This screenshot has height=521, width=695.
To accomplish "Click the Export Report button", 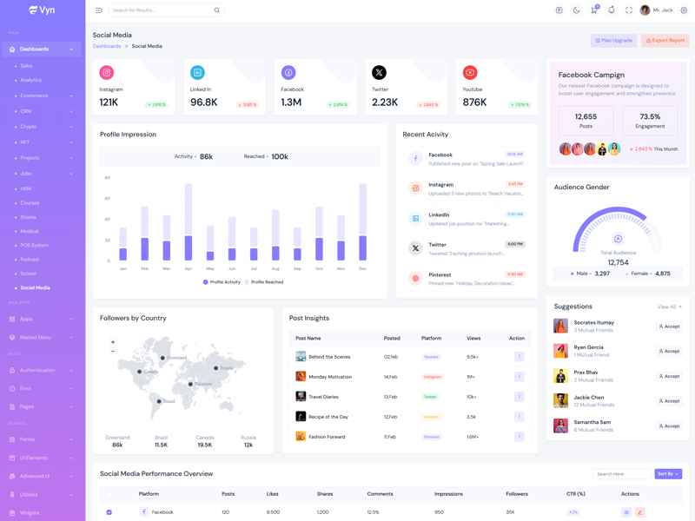I will [665, 41].
